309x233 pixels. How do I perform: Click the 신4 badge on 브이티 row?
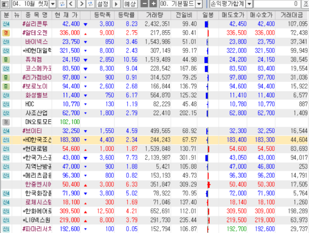6,131
